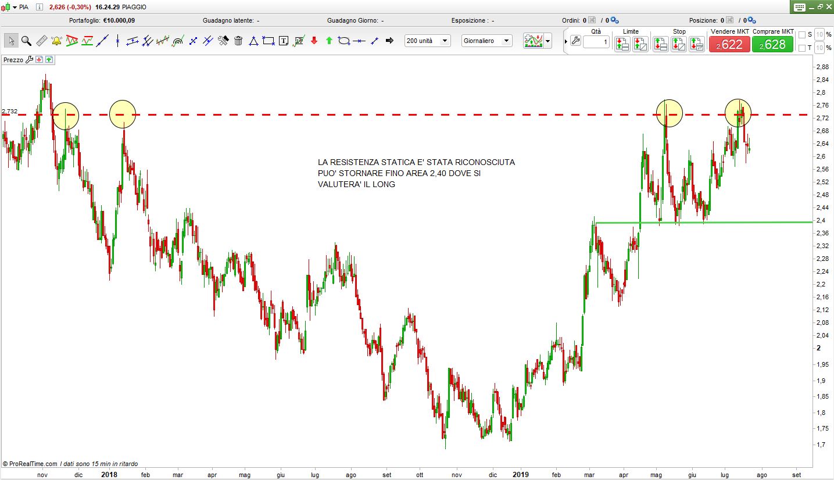The height and width of the screenshot is (480, 834).
Task: Select the triangle drawing tool
Action: pos(253,41)
